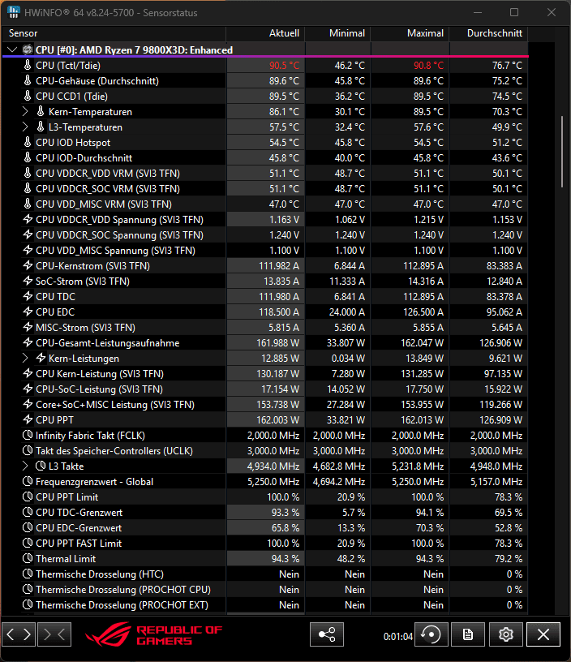Expand layout with the left-right arrows button
The width and height of the screenshot is (571, 662).
pyautogui.click(x=19, y=634)
